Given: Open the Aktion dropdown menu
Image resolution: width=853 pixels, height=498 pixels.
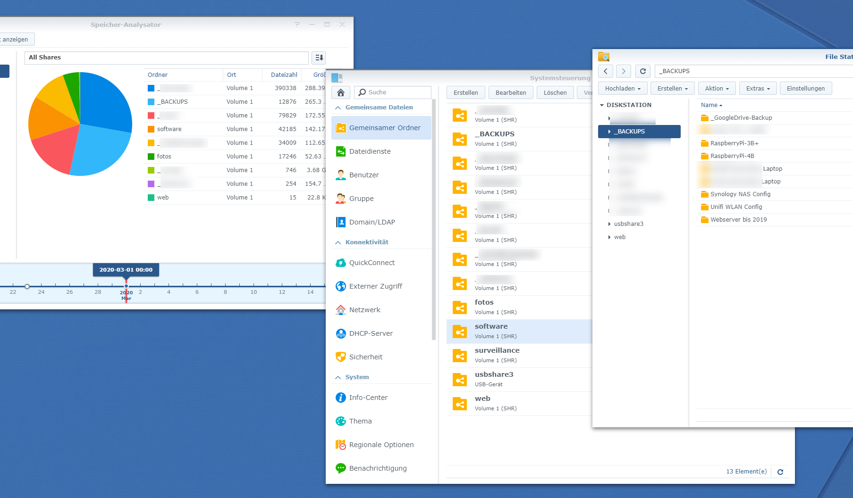Looking at the screenshot, I should (x=717, y=88).
